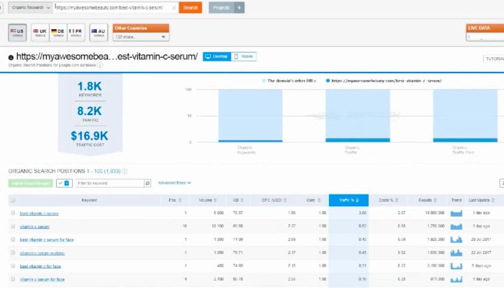Click the keyword filter search magnifier icon
504x288 pixels.
147,183
